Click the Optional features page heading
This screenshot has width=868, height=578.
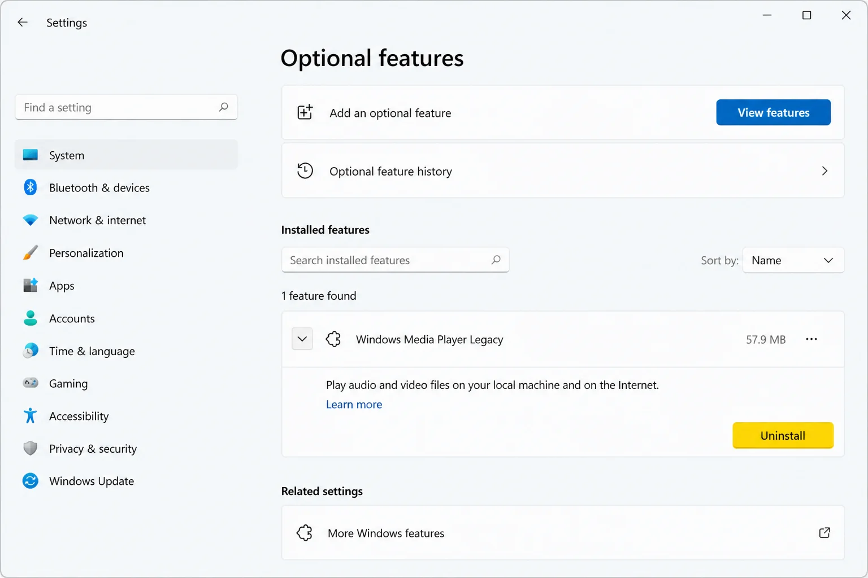pos(372,58)
